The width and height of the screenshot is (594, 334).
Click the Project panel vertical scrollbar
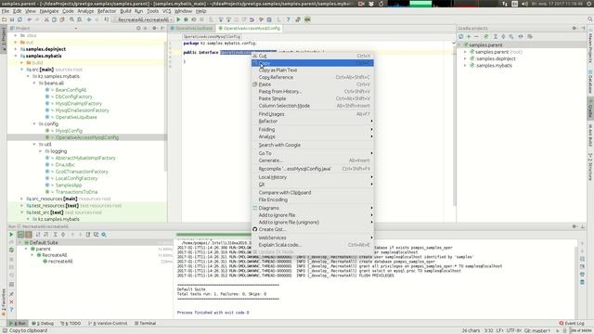165,106
